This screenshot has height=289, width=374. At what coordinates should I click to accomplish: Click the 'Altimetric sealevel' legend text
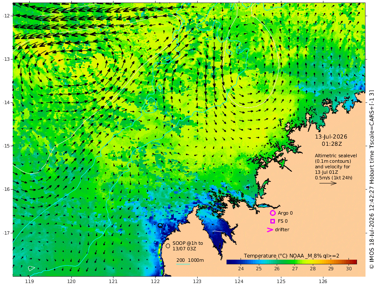pyautogui.click(x=336, y=156)
